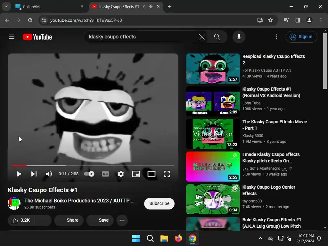View site information icon in address bar
Screen dimensions: 328x246
click(x=44, y=20)
